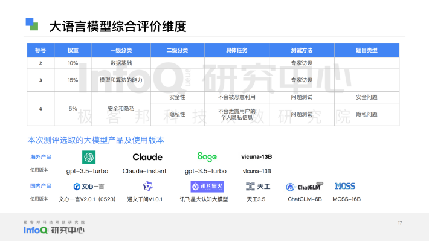Click the 讯飞星火 purple logo
The height and width of the screenshot is (241, 429).
[207, 187]
